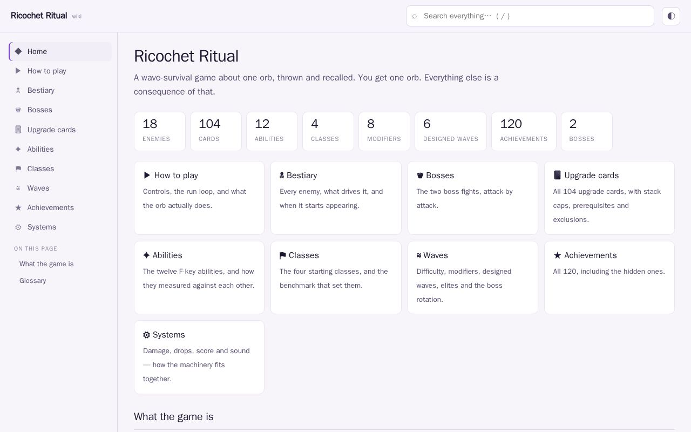This screenshot has width=691, height=432.
Task: Toggle the dark/light theme button
Action: (x=671, y=16)
